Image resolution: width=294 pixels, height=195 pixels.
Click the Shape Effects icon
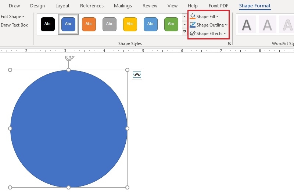(x=193, y=33)
